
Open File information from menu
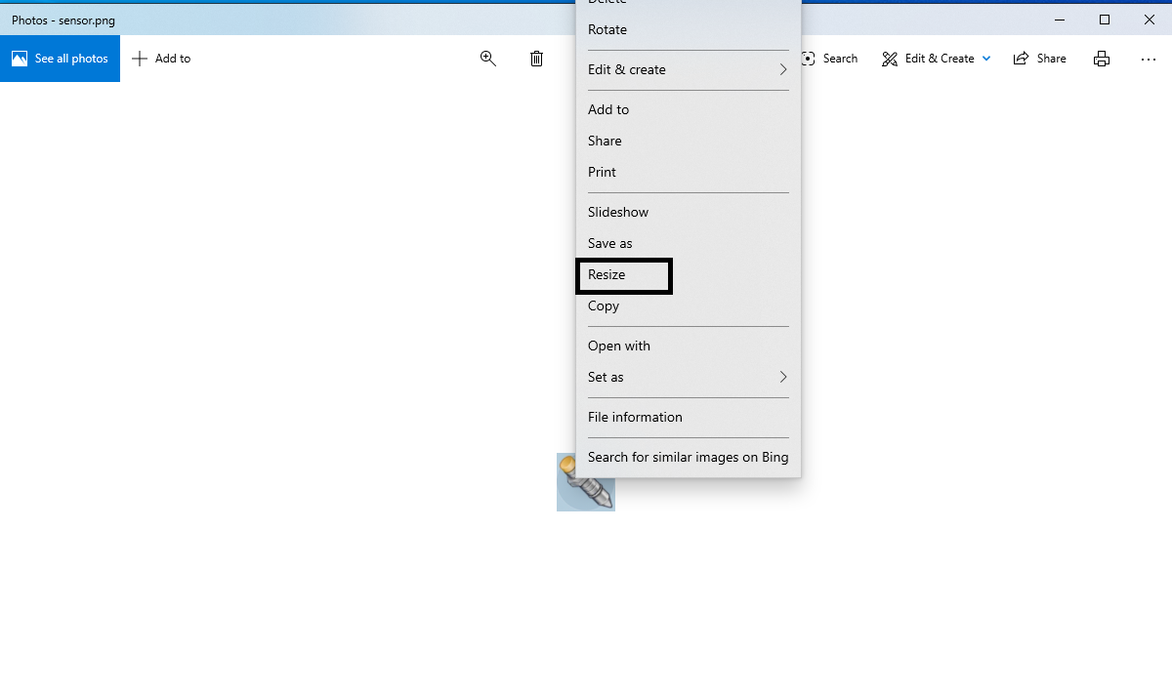click(x=689, y=417)
